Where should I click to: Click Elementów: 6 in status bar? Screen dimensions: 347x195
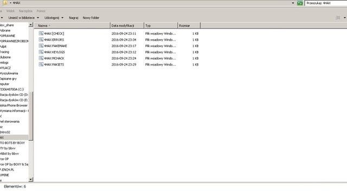coord(15,186)
